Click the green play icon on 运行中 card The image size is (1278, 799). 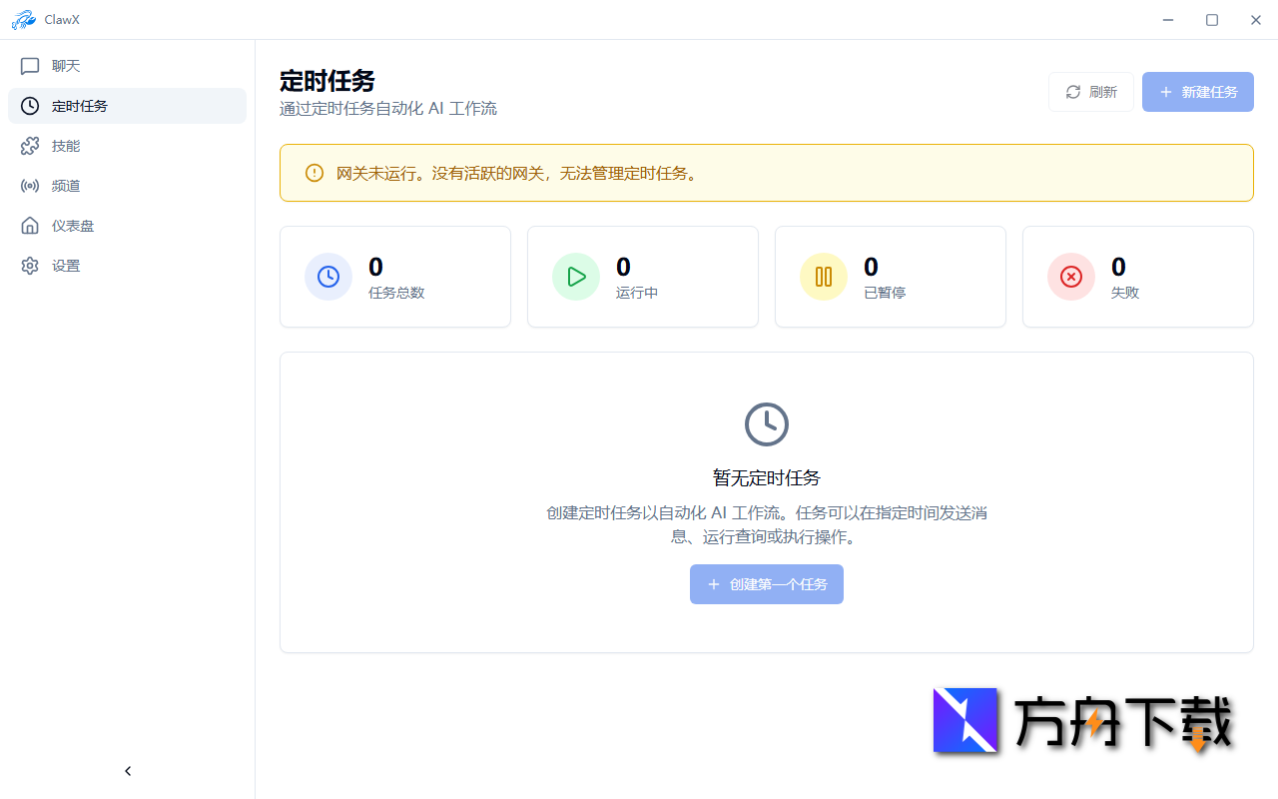pyautogui.click(x=576, y=277)
